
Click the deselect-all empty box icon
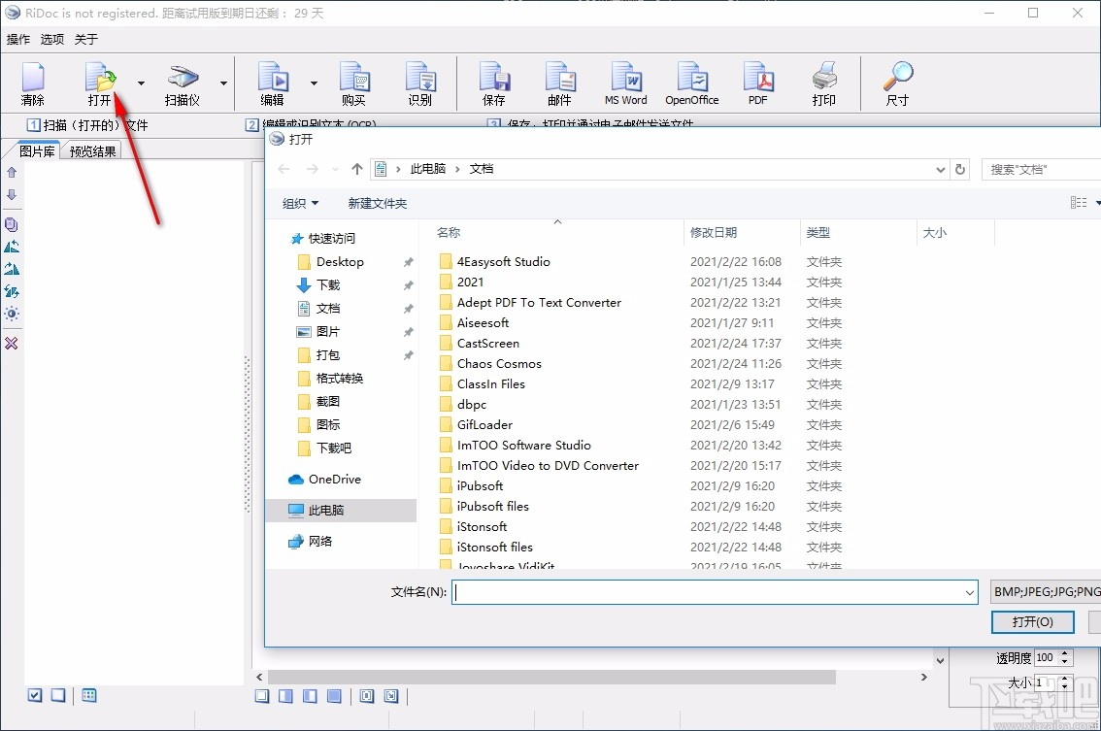click(58, 695)
